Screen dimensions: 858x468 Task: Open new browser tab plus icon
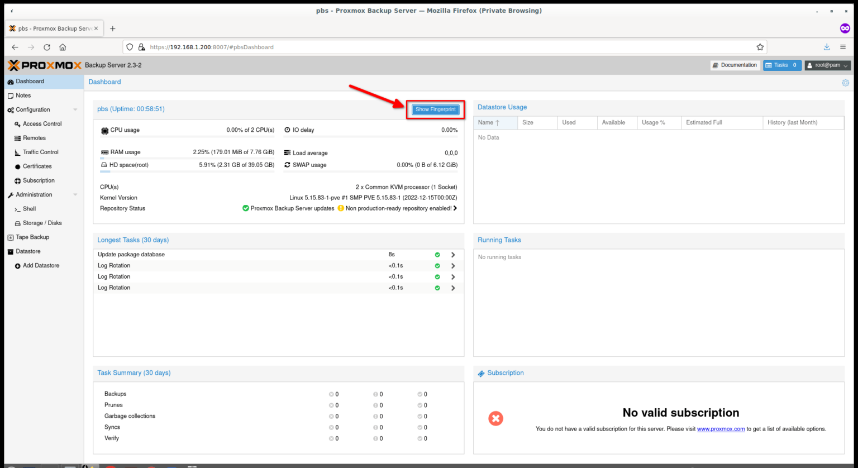click(x=112, y=28)
